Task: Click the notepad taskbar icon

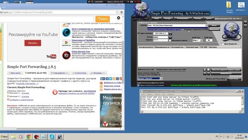Action: pos(44,136)
